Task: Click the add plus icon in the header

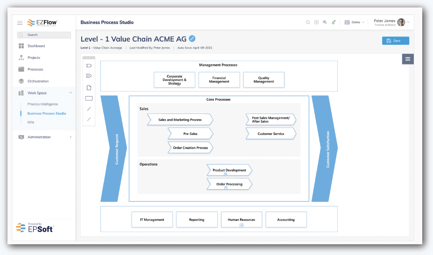Action: click(317, 22)
